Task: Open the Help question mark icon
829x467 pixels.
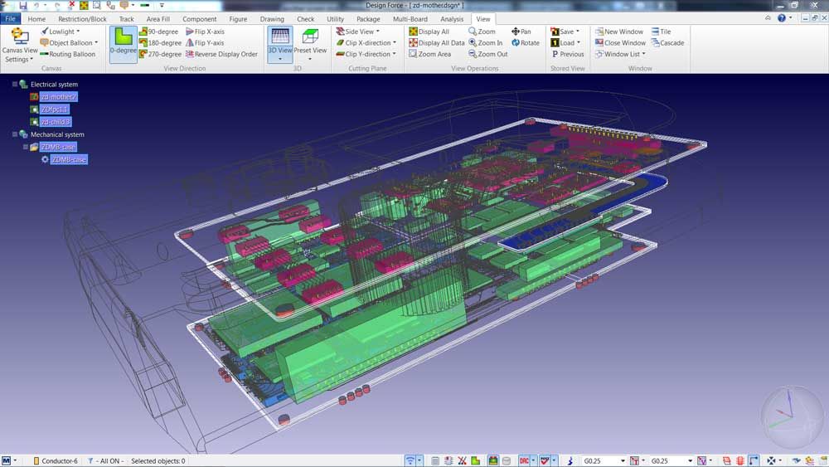Action: click(x=782, y=18)
